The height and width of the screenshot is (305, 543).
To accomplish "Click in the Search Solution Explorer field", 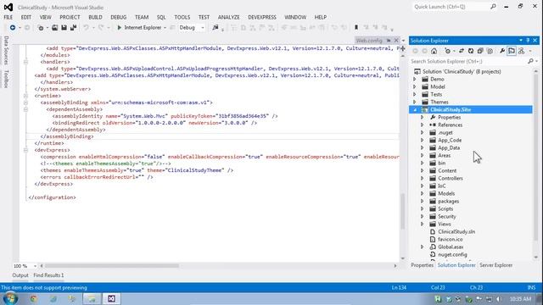I will [467, 61].
